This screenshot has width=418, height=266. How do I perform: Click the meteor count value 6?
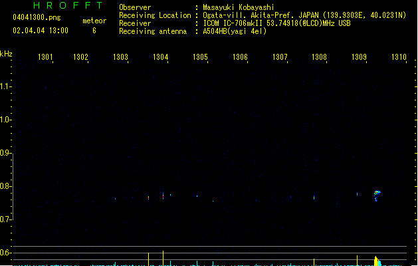94,31
